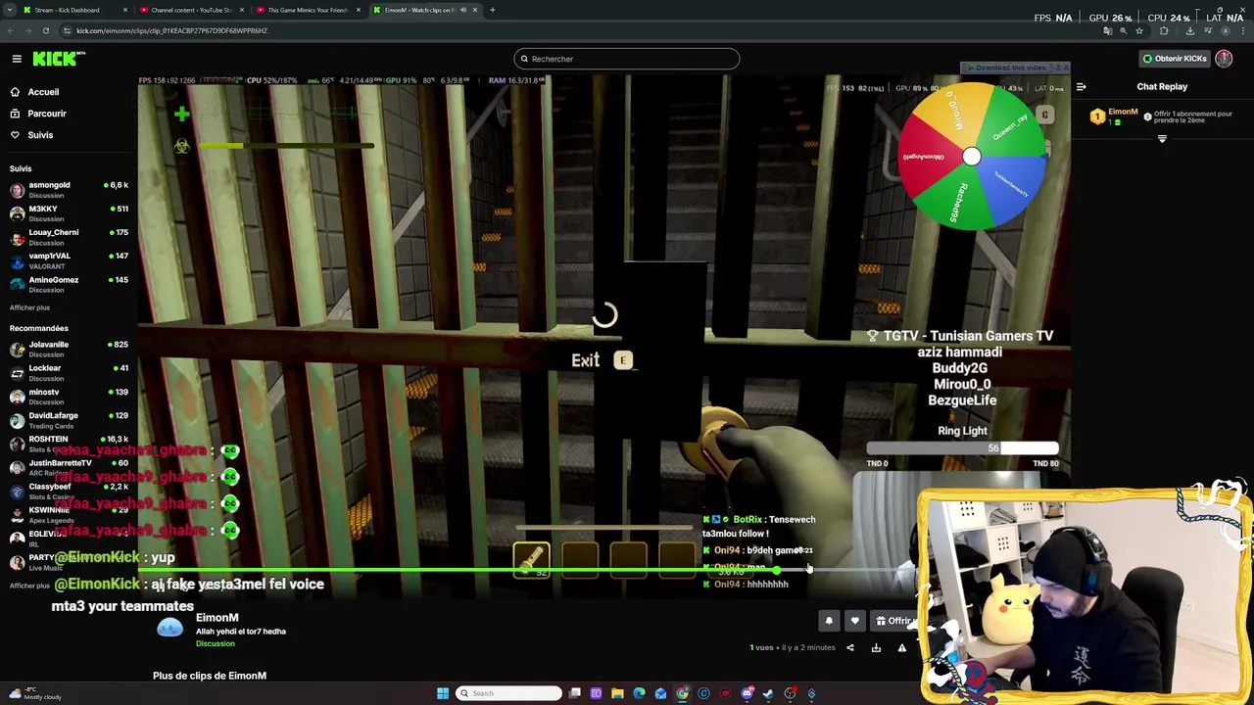Turn on clip notifications with the bell
Screen dimensions: 1254x705
(x=829, y=621)
